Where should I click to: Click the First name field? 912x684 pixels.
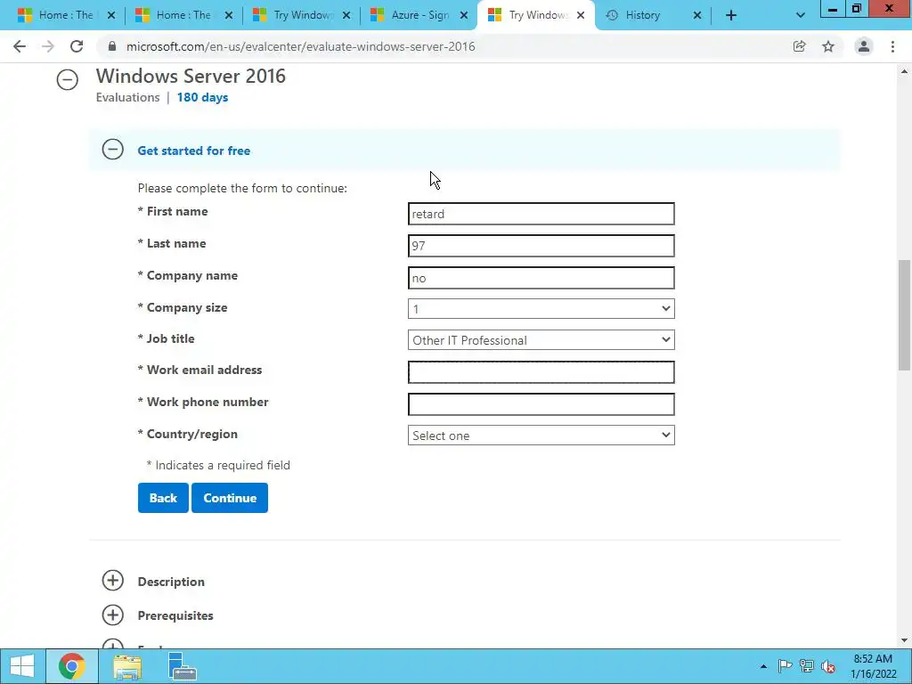point(541,214)
